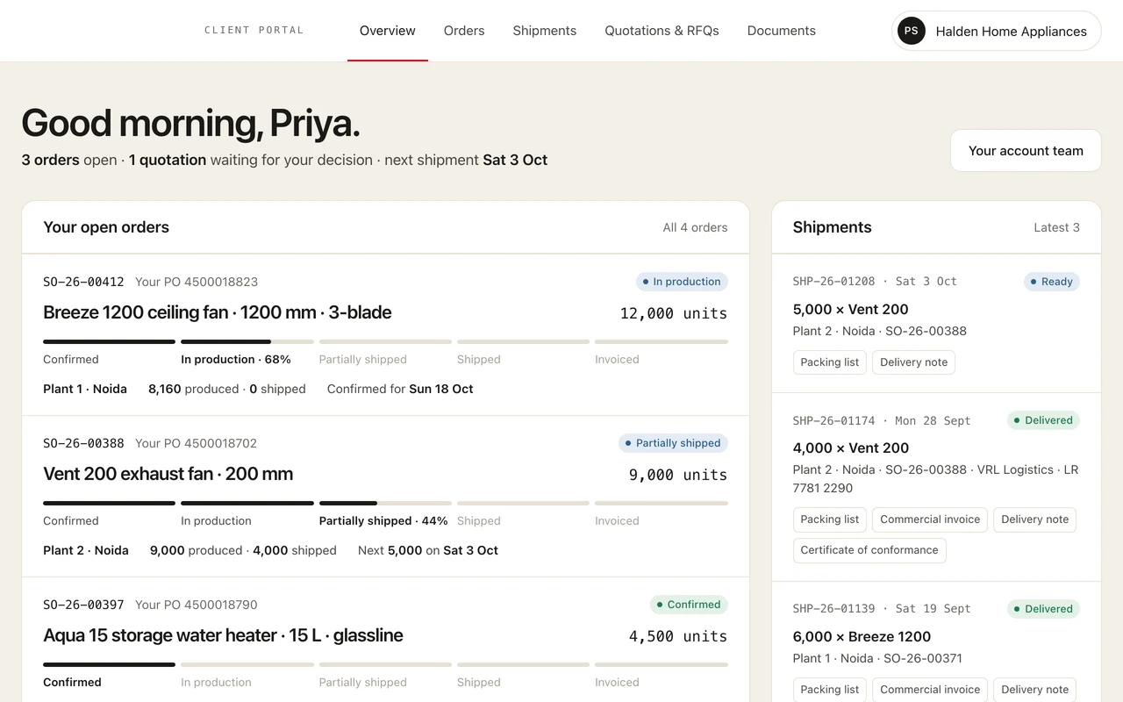Viewport: 1123px width, 702px height.
Task: Click Your PO 4500018702 text
Action: (x=197, y=443)
